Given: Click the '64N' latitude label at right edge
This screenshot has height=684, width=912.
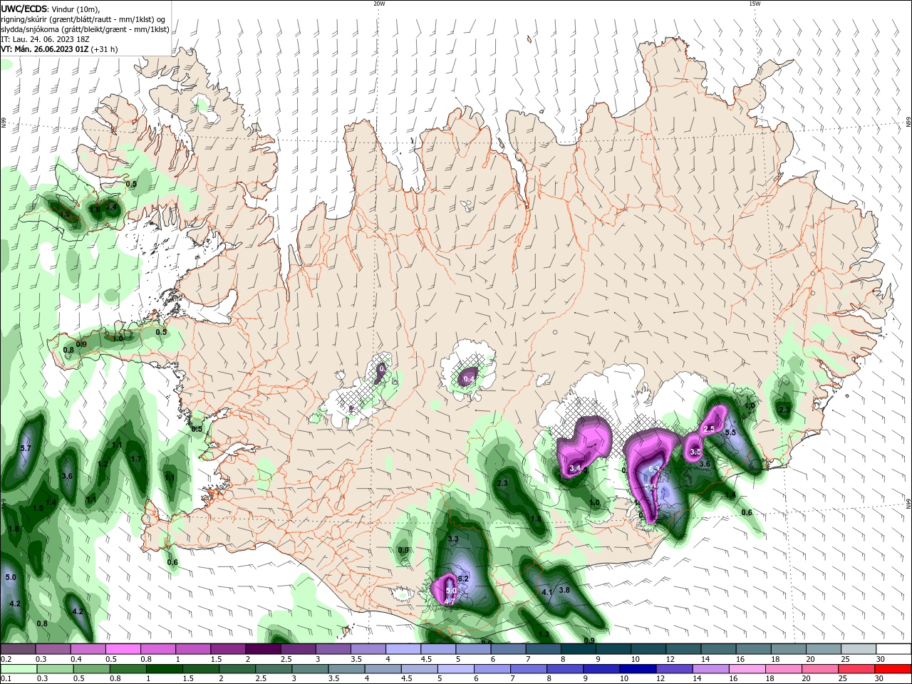Looking at the screenshot, I should (908, 503).
